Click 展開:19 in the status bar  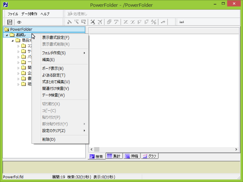(58, 177)
